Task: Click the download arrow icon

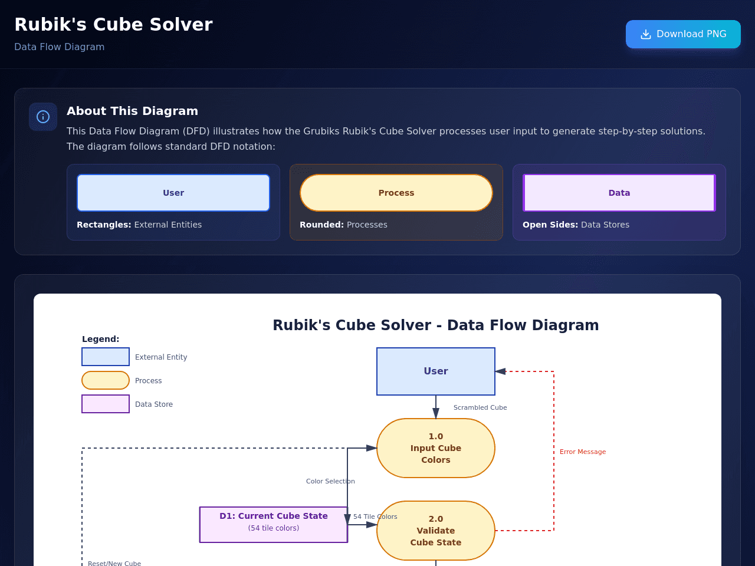Action: (x=646, y=34)
